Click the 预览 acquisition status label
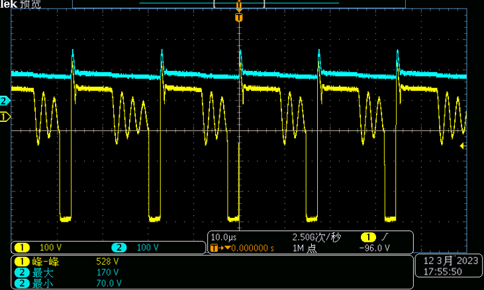 (30, 4)
